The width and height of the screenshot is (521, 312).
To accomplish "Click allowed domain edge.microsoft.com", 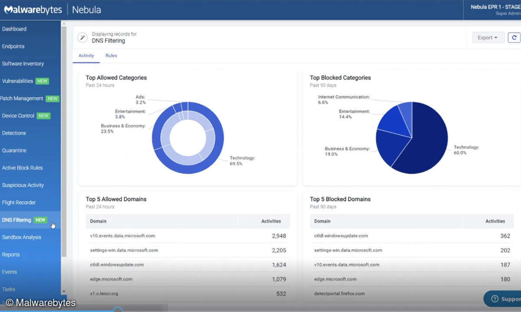I will (111, 279).
